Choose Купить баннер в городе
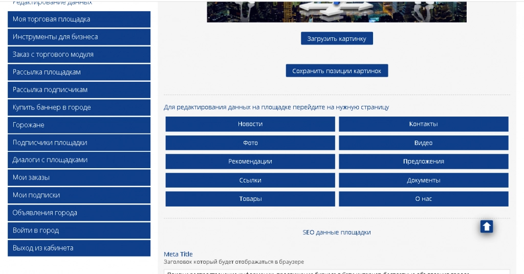 point(79,107)
